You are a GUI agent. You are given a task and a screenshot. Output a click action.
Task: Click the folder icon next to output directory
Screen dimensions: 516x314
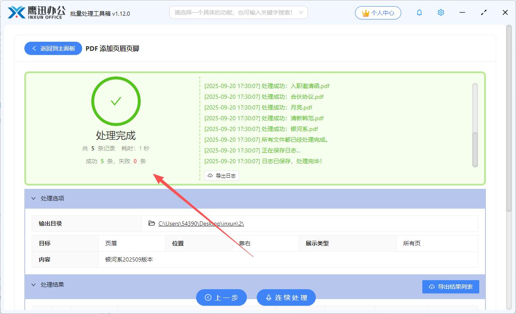[x=151, y=223]
